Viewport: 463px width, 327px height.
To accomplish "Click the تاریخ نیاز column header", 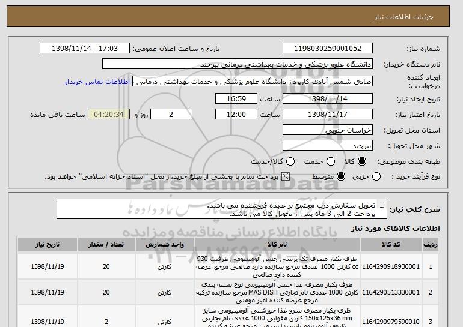I will (x=48, y=245).
